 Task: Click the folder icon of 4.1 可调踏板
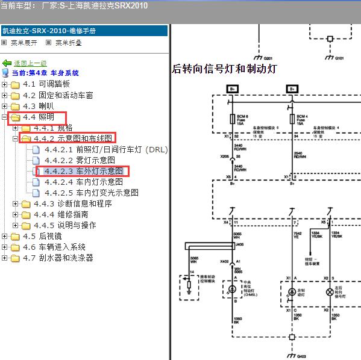15,85
